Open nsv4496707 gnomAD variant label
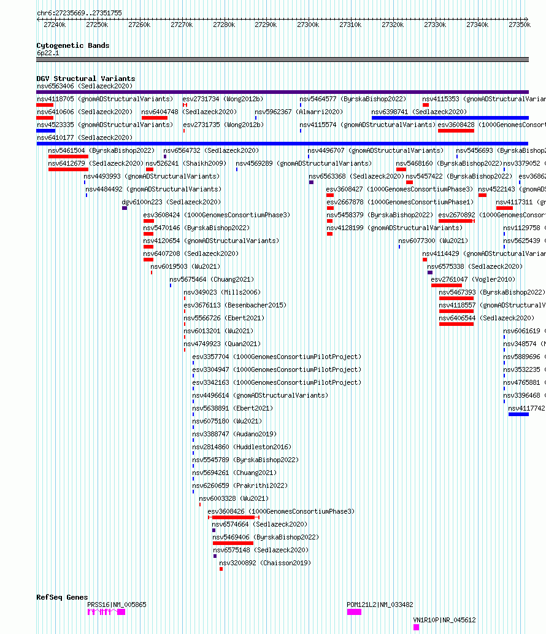The height and width of the screenshot is (634, 546). 375,151
